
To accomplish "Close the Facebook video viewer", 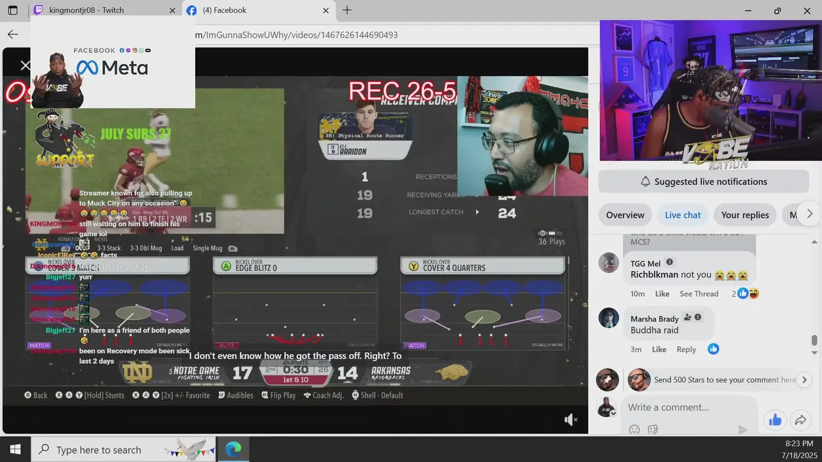I will point(25,65).
